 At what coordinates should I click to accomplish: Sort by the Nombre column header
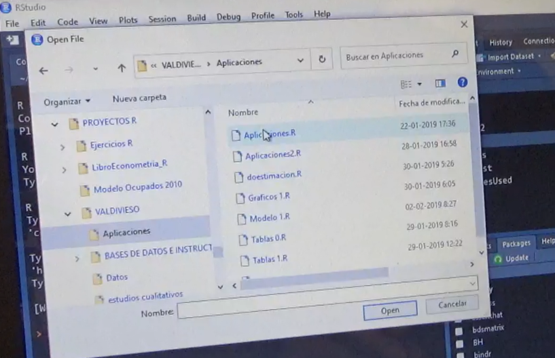click(x=243, y=113)
